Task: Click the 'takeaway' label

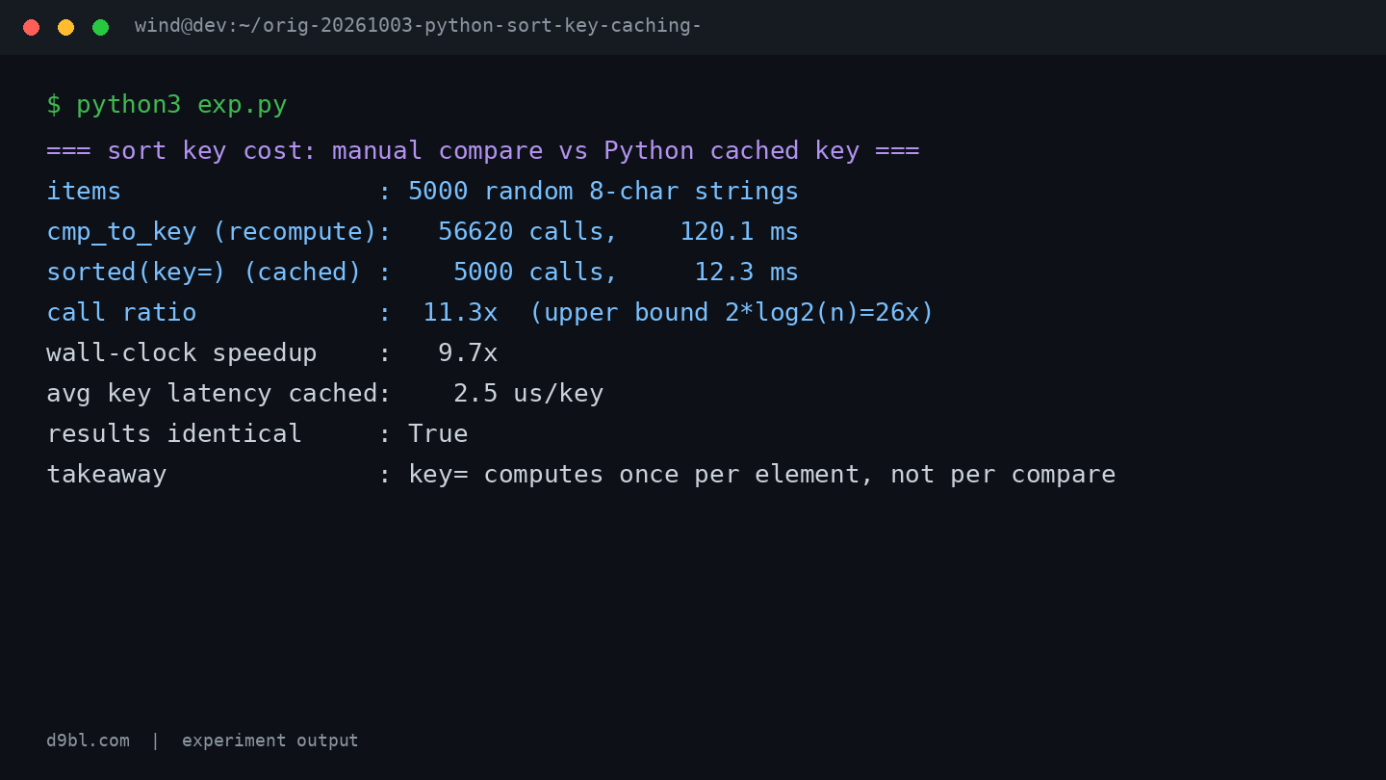Action: click(106, 475)
